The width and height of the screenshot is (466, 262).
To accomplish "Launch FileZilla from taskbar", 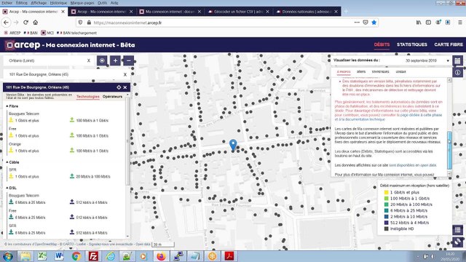I will [x=93, y=256].
